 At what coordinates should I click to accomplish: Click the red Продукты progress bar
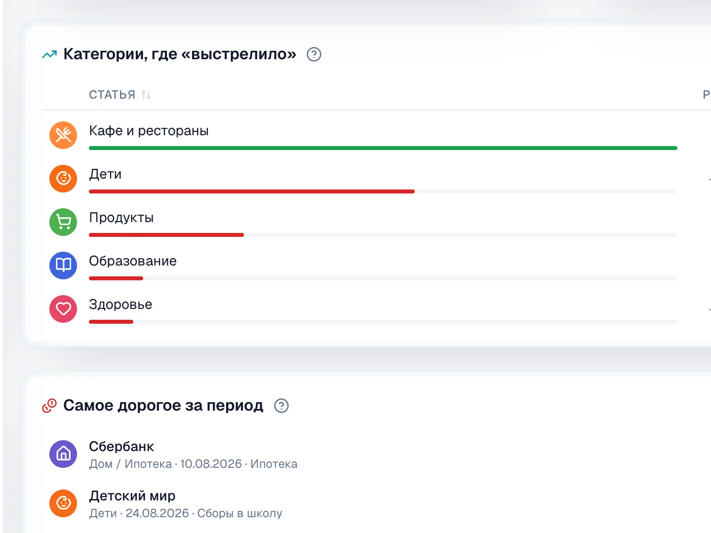[x=166, y=235]
